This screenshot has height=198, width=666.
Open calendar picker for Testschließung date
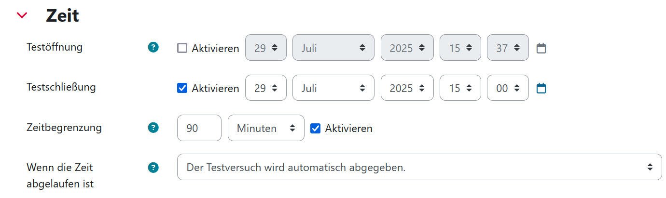(541, 88)
